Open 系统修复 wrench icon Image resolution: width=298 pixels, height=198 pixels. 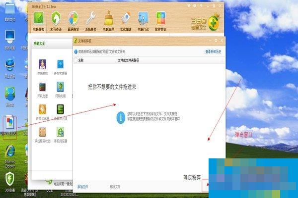click(x=91, y=21)
